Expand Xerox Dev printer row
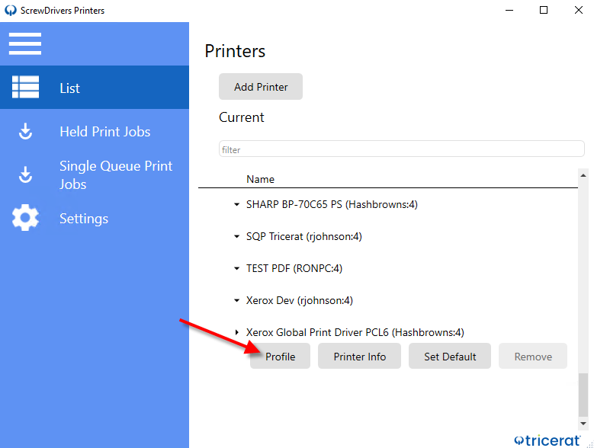Viewport: 594px width, 448px height. coord(237,300)
